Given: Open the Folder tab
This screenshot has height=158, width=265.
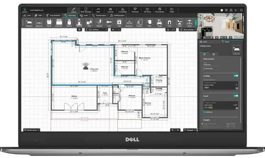Looking at the screenshot, I should [x=172, y=10].
